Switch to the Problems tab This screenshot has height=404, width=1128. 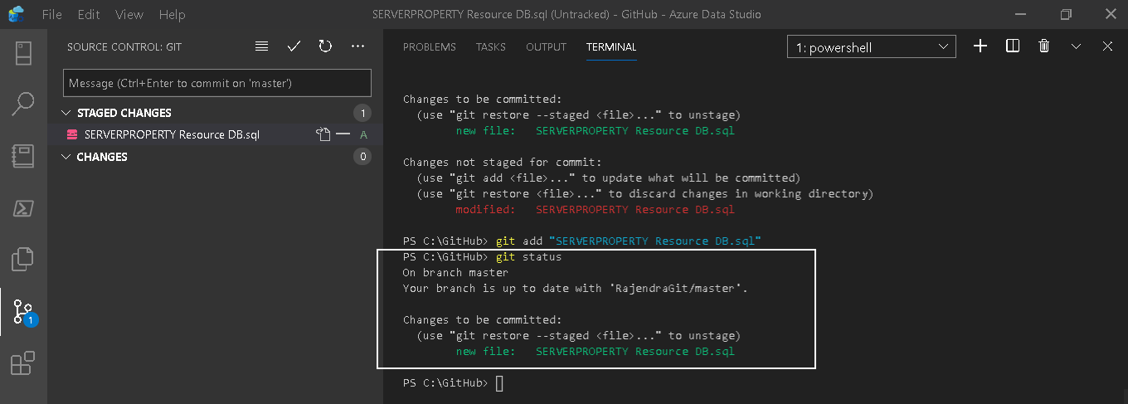pos(429,47)
